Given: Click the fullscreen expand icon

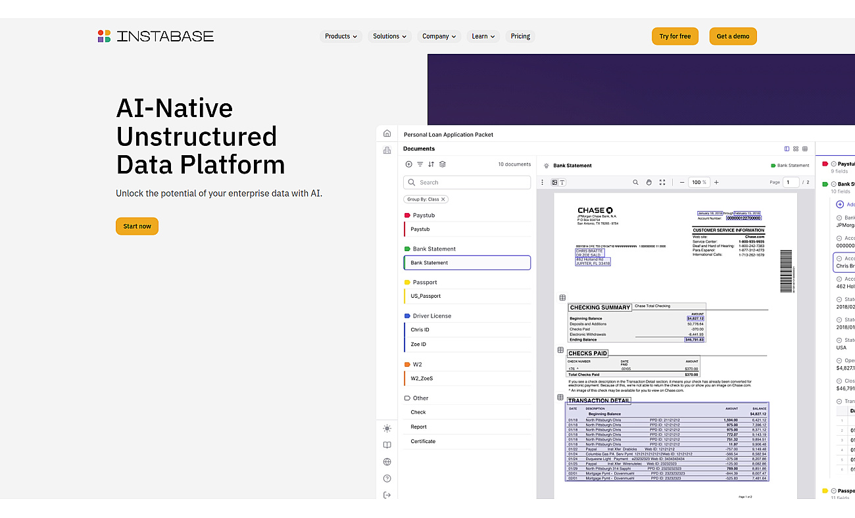Looking at the screenshot, I should click(x=662, y=182).
